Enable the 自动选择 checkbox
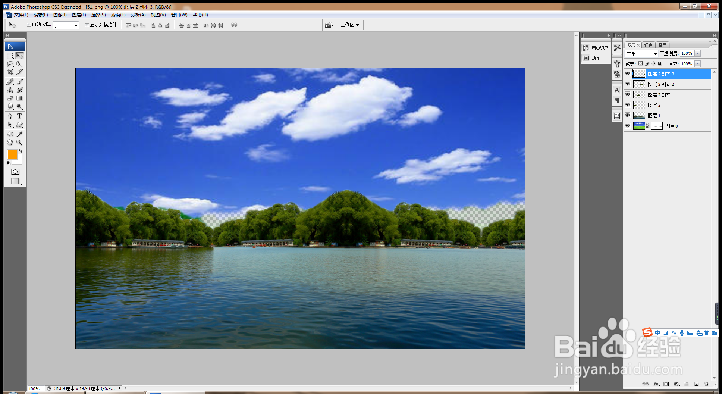722x394 pixels. coord(29,25)
